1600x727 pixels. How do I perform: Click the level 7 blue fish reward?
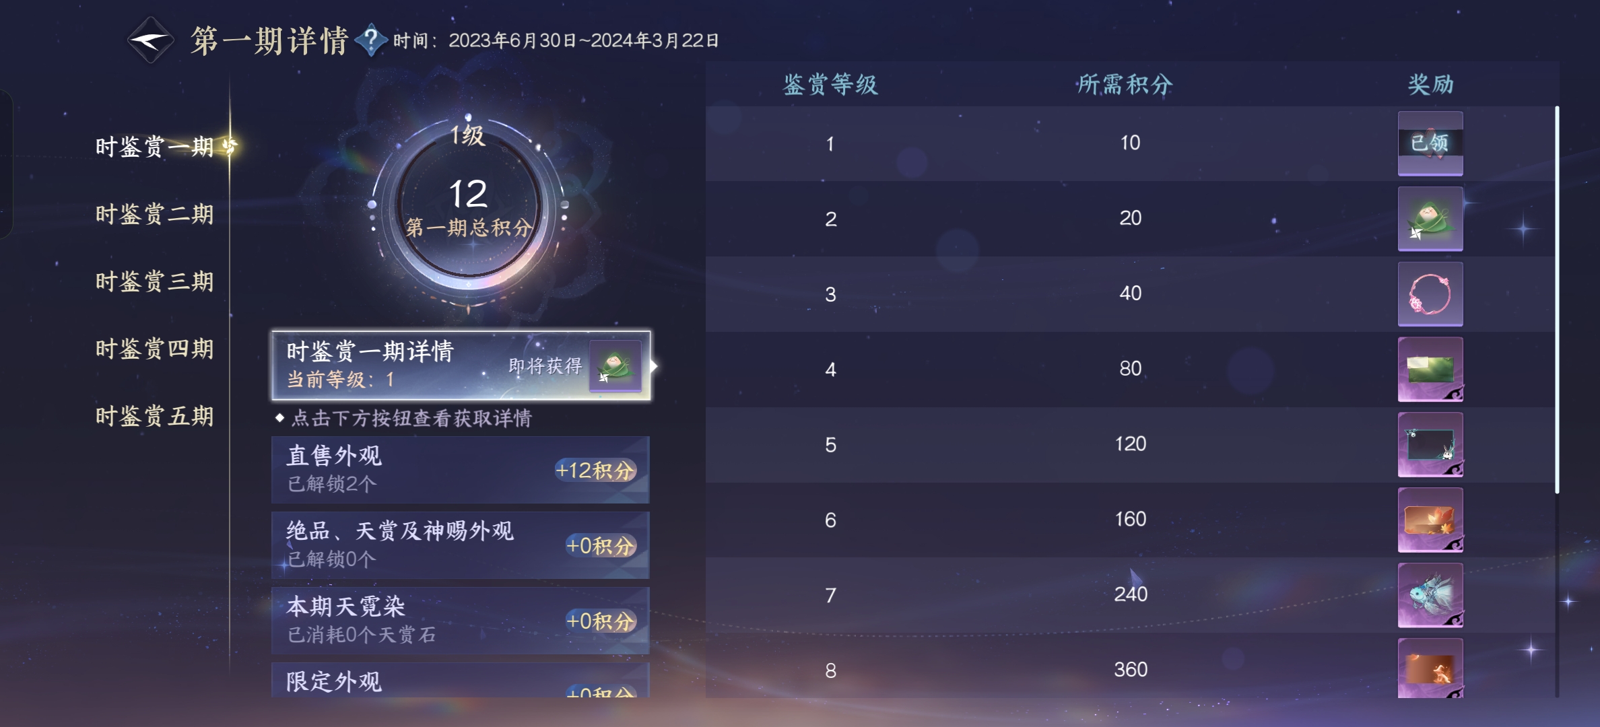point(1430,596)
